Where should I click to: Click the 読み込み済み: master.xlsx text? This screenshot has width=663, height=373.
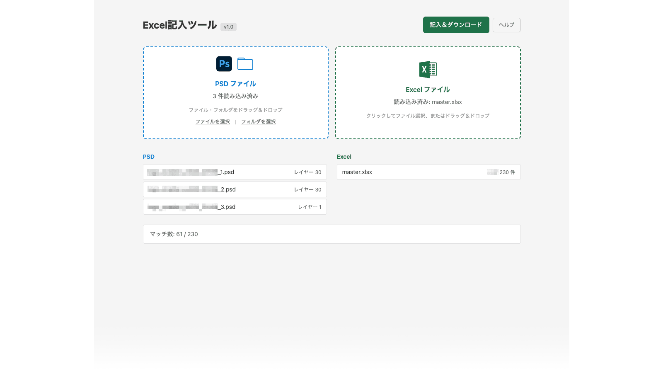pos(428,102)
